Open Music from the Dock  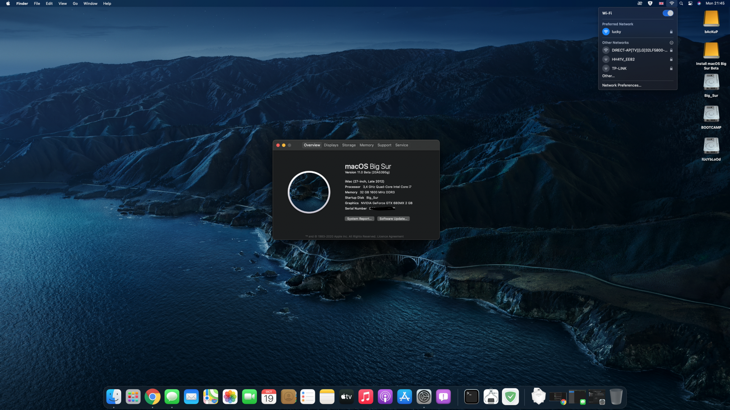coord(366,397)
